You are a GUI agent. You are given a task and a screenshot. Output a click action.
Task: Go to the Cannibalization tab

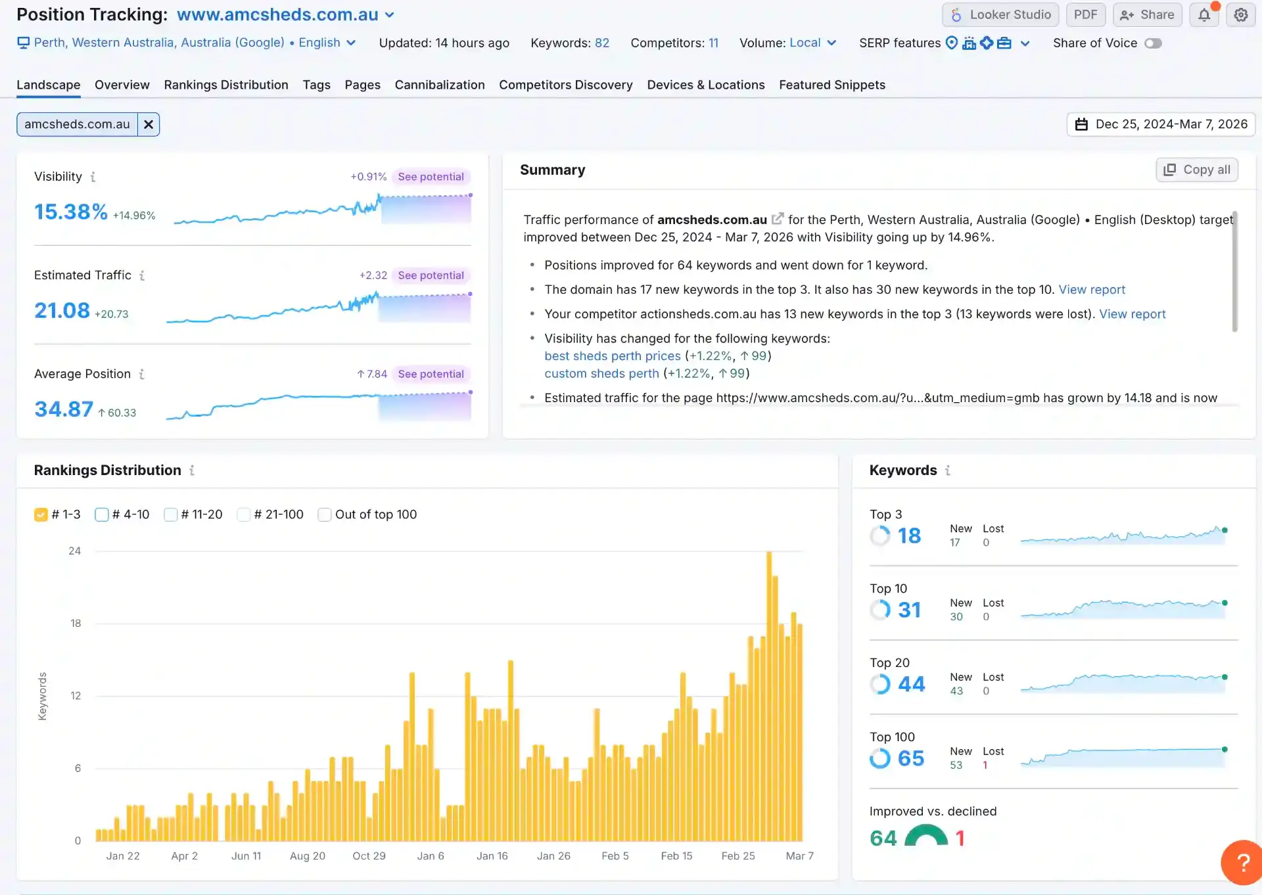[x=440, y=85]
